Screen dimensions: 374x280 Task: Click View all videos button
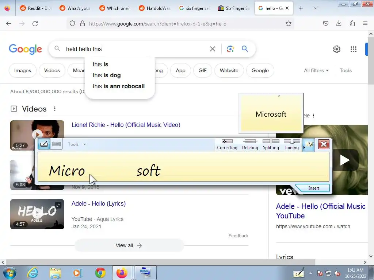129,245
